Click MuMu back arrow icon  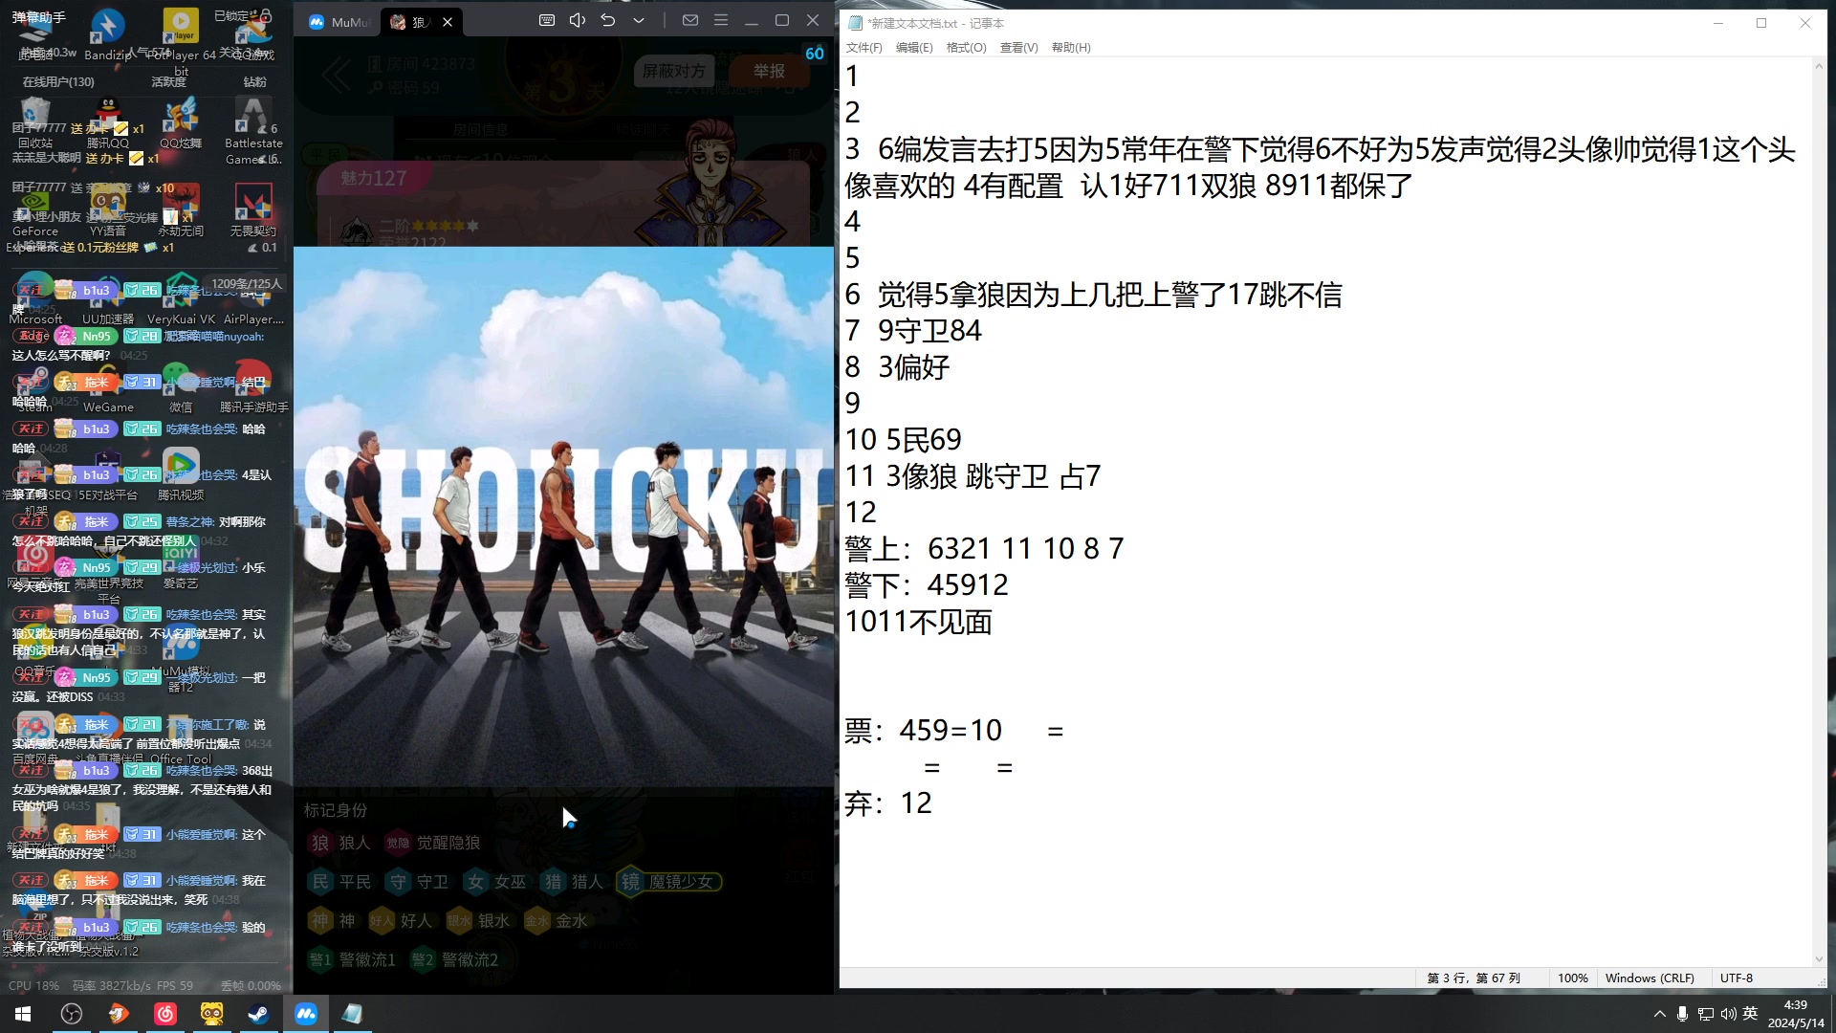(608, 20)
